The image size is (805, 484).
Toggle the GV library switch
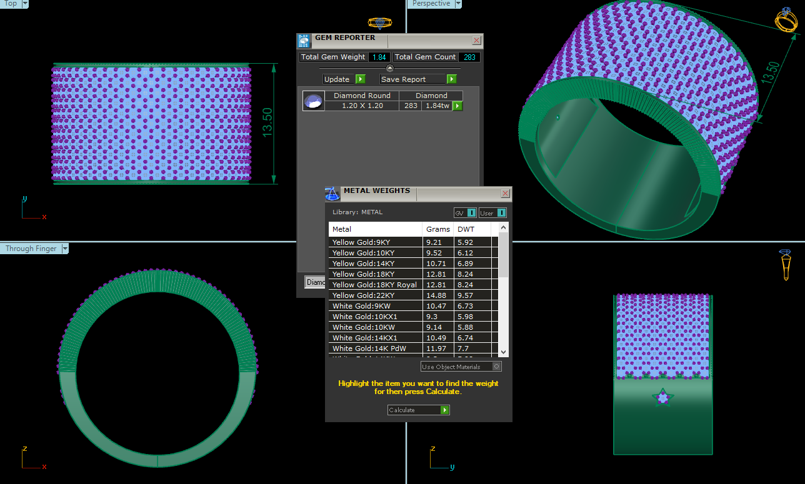471,213
